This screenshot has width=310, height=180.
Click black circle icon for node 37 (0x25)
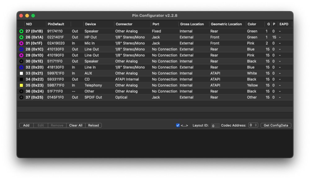coord(21,97)
